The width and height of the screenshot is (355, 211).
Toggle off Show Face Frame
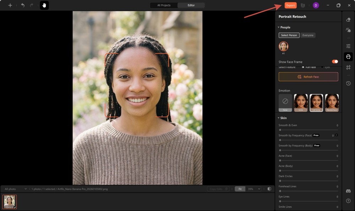(x=334, y=61)
